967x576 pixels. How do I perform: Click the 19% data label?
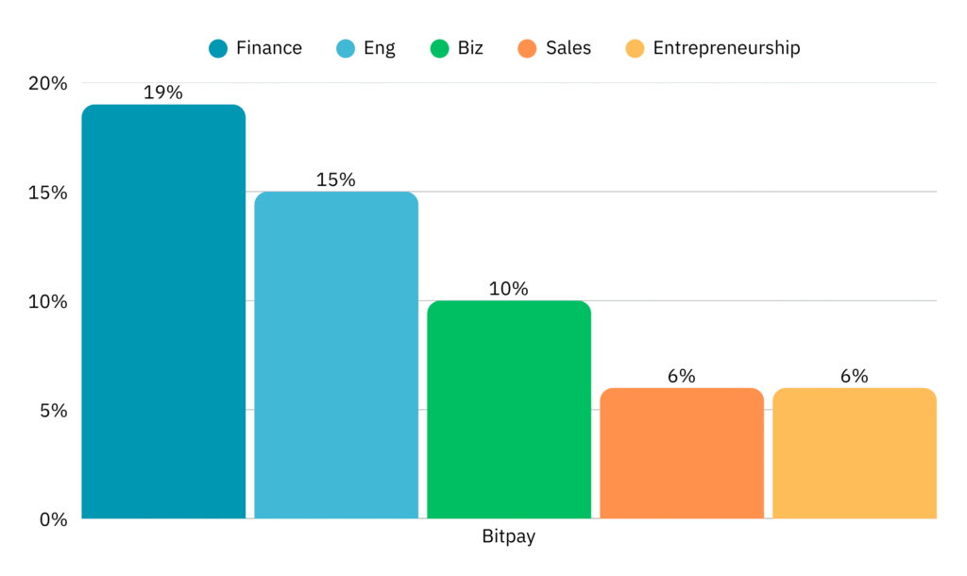click(163, 93)
